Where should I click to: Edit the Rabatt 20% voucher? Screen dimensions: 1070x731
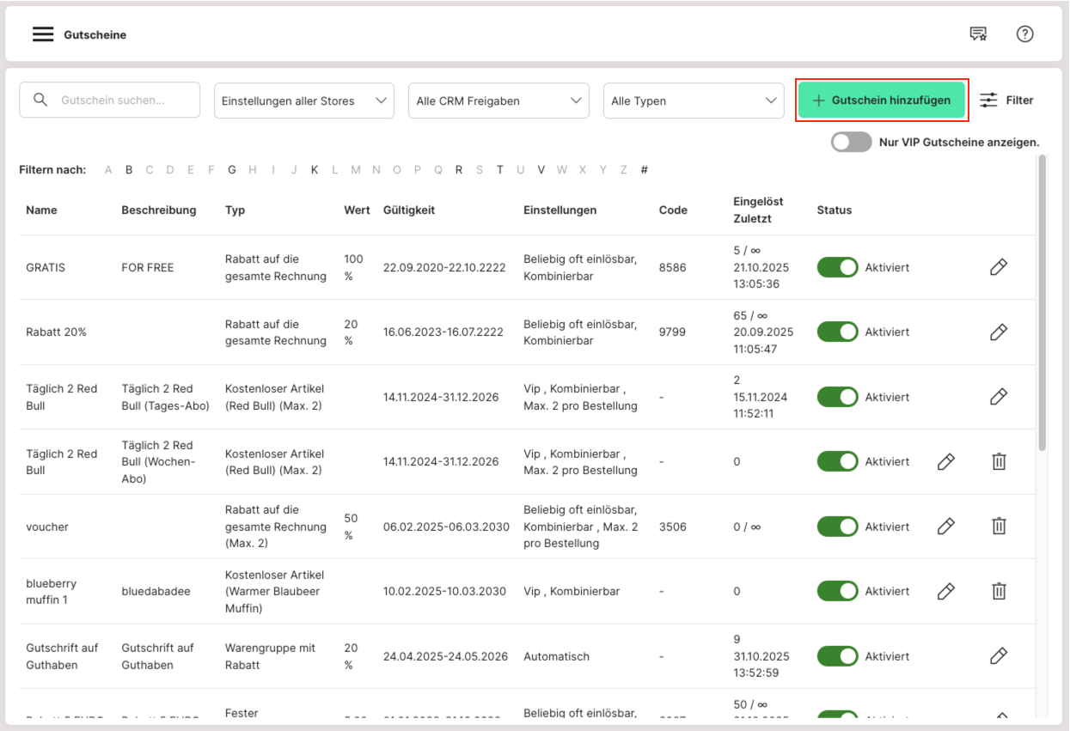point(998,332)
